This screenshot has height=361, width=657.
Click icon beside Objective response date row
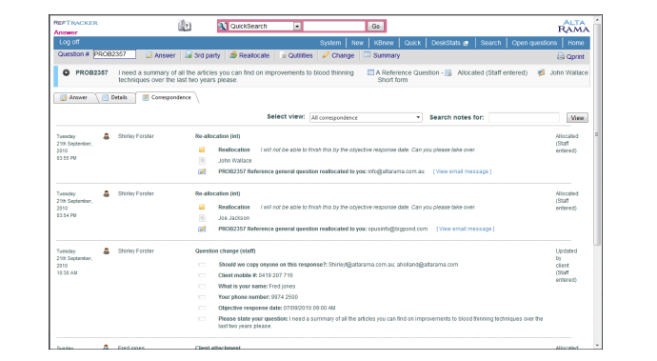pyautogui.click(x=202, y=309)
